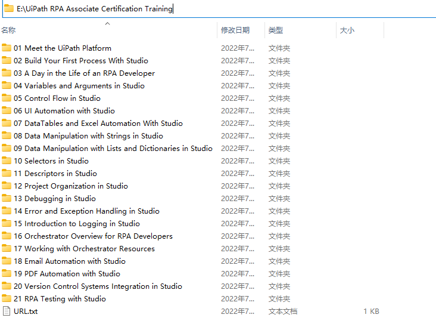Click folder icon of 06 UI Automation with Studio
Image resolution: width=436 pixels, height=333 pixels.
[x=7, y=110]
